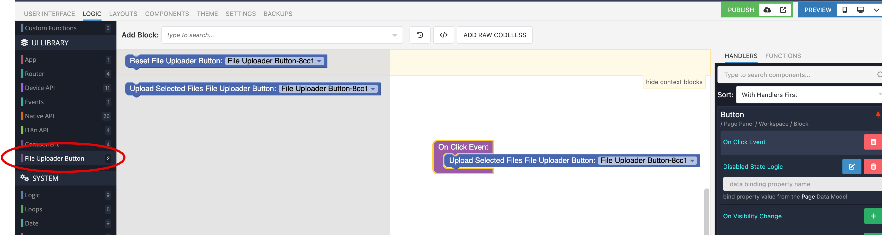Hide context blocks in workspace
Screen dimensions: 882x235
click(674, 82)
